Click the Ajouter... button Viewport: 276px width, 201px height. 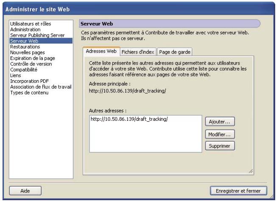[220, 122]
